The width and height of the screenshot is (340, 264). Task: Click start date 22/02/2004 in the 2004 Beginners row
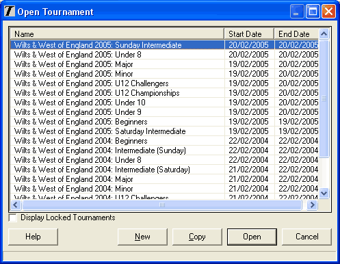click(x=248, y=141)
